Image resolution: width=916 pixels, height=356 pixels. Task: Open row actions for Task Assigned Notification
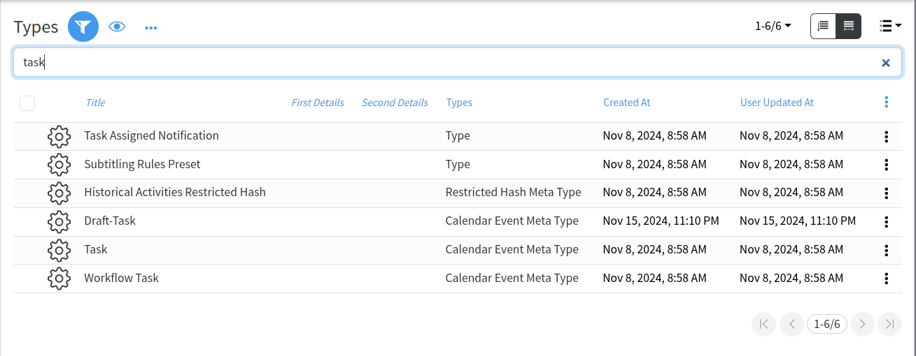click(886, 137)
